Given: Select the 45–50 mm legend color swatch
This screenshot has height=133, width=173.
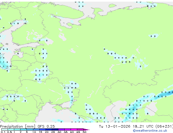Looking at the screenshot, I should [x=80, y=129].
